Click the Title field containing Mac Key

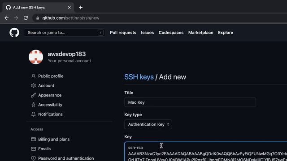pos(190,102)
